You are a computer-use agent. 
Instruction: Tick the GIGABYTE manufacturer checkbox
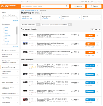(4, 36)
